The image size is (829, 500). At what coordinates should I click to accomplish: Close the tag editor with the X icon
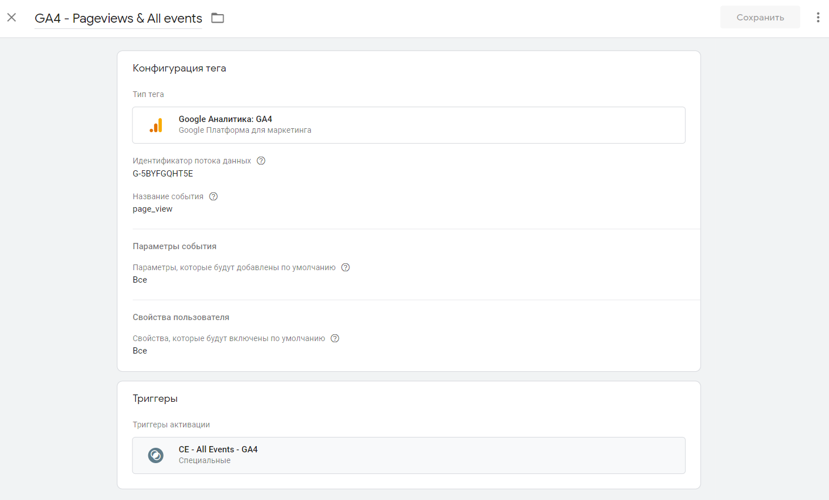(x=11, y=18)
